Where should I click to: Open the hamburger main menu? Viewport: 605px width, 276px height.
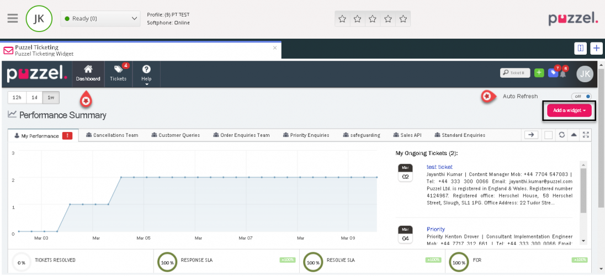[12, 18]
